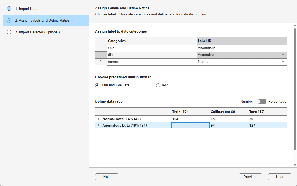
Task: Select the Anomalous Data Train cell
Action: (x=190, y=125)
